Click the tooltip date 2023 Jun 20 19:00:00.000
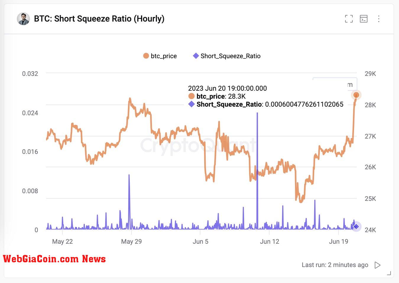The height and width of the screenshot is (283, 399). coord(228,88)
